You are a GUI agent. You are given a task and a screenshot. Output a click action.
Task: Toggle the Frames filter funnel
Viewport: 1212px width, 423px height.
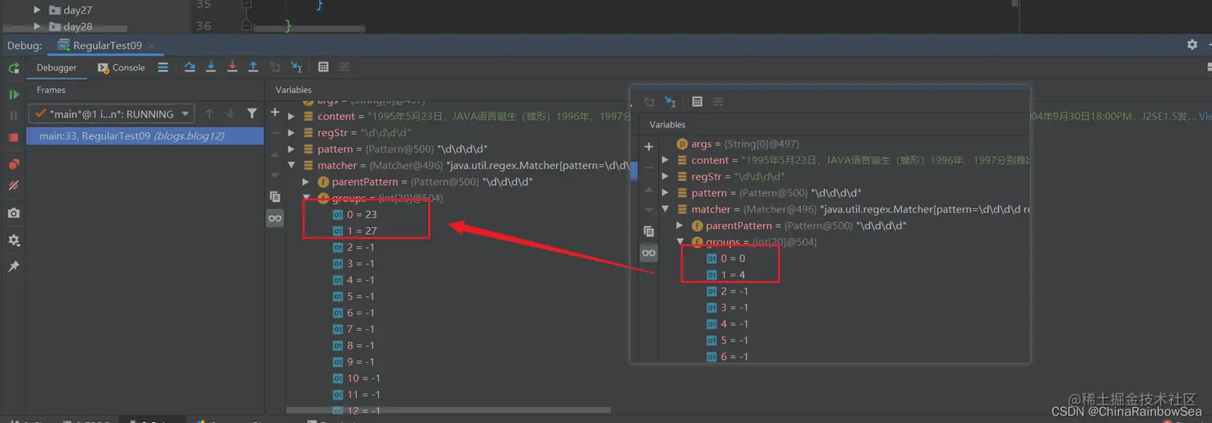[x=252, y=114]
